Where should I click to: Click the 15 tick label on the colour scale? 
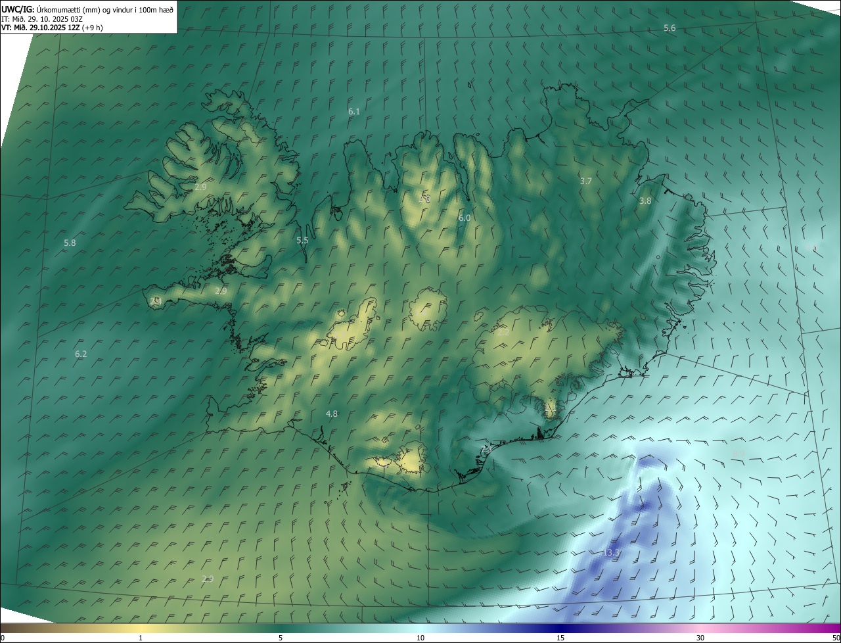pyautogui.click(x=560, y=638)
